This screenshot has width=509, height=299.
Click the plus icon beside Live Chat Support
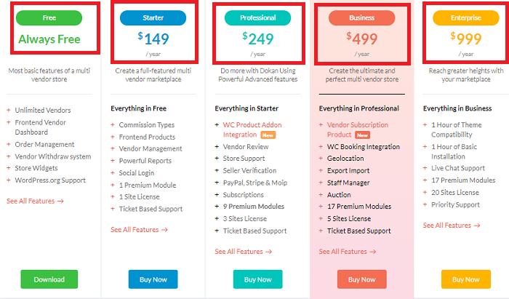(425, 168)
